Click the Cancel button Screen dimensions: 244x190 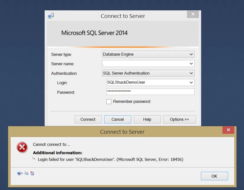[118, 119]
